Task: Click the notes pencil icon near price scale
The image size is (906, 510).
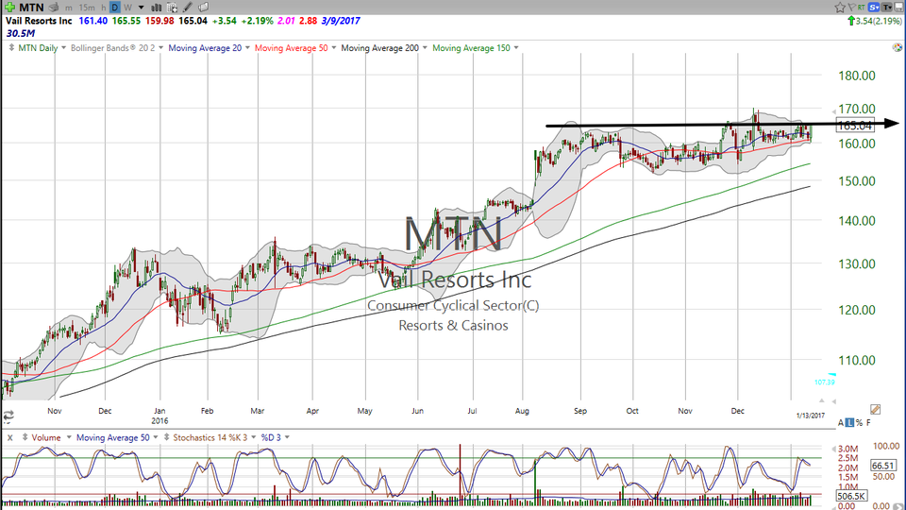Action: 876,409
